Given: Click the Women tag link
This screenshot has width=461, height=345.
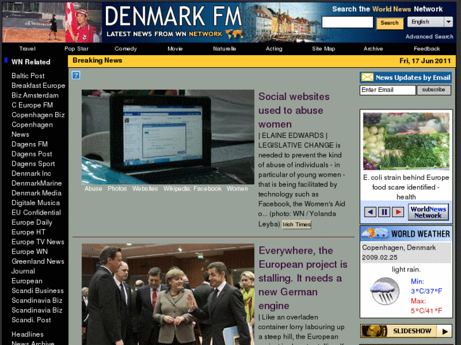Looking at the screenshot, I should 237,189.
